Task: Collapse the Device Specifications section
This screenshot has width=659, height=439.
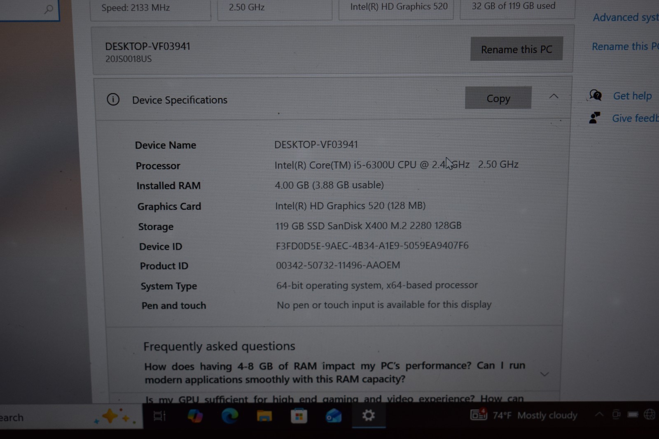Action: (554, 96)
